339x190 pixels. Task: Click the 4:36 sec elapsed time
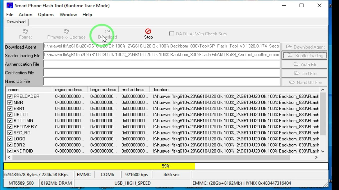coord(172,175)
